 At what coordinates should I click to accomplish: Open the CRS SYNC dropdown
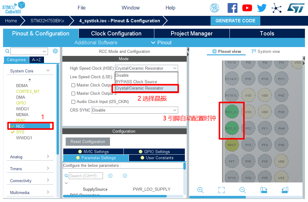point(135,110)
